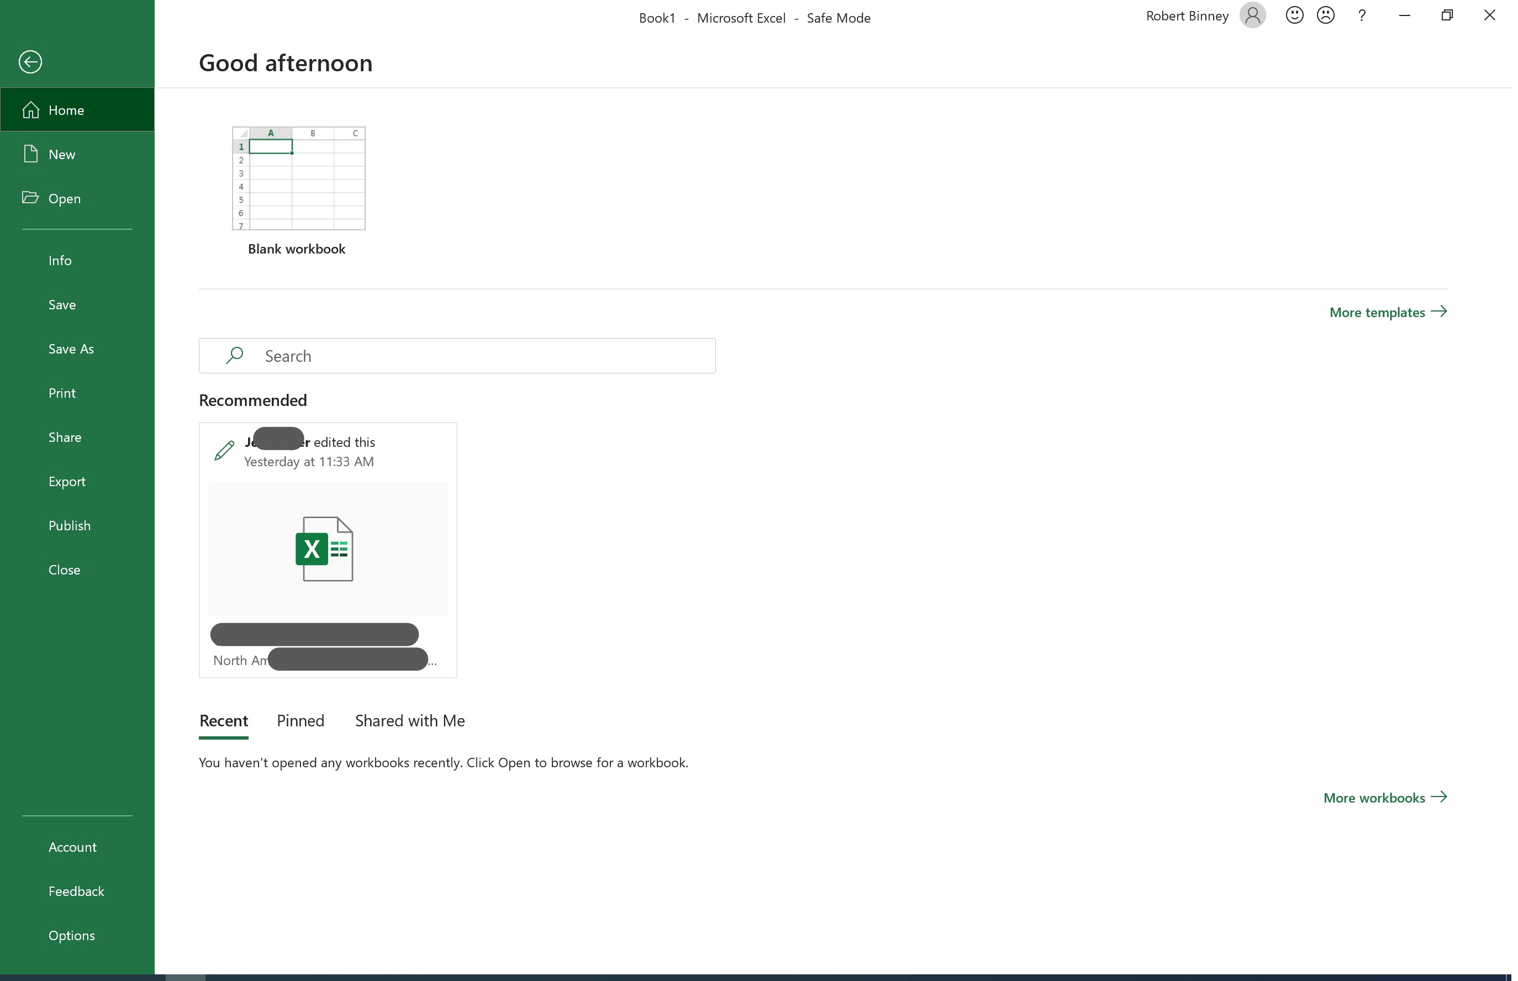Switch to the Pinned tab
The image size is (1518, 981).
(300, 720)
